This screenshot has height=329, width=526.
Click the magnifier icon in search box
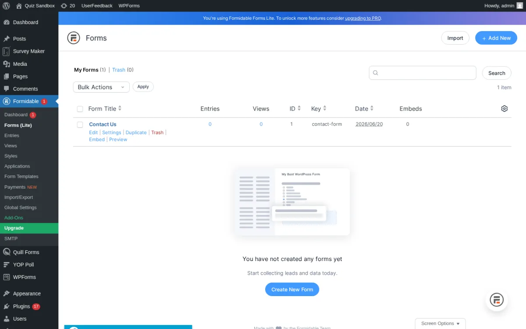pos(376,73)
